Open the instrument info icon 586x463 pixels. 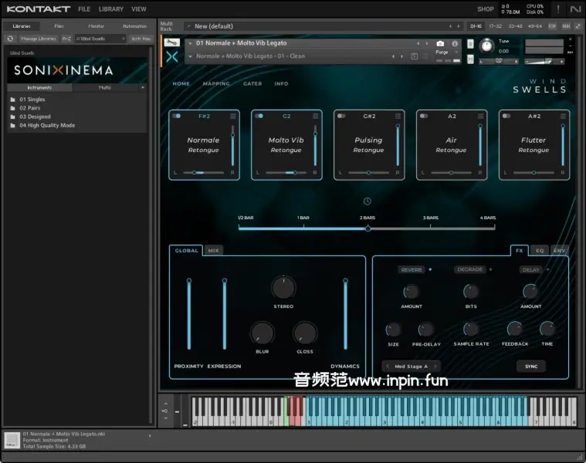455,43
